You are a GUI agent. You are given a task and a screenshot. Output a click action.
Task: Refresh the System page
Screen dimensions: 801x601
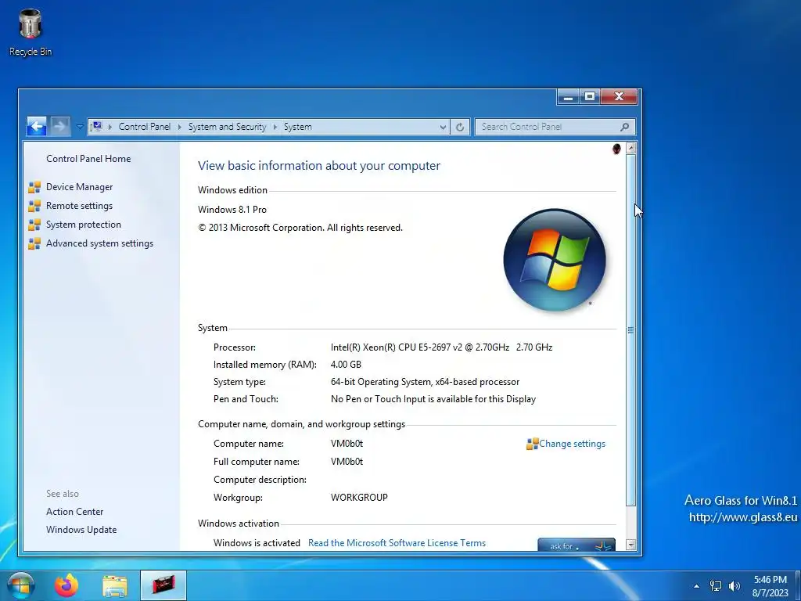click(x=460, y=127)
